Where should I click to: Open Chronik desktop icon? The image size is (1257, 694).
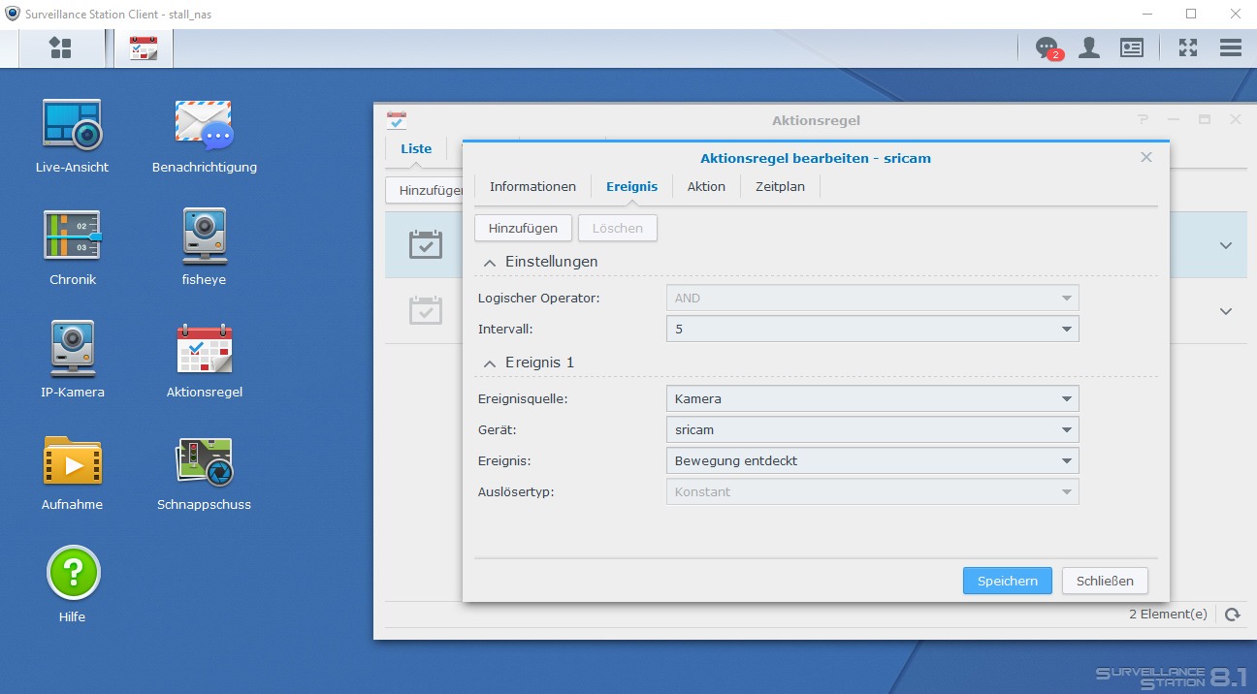[73, 248]
